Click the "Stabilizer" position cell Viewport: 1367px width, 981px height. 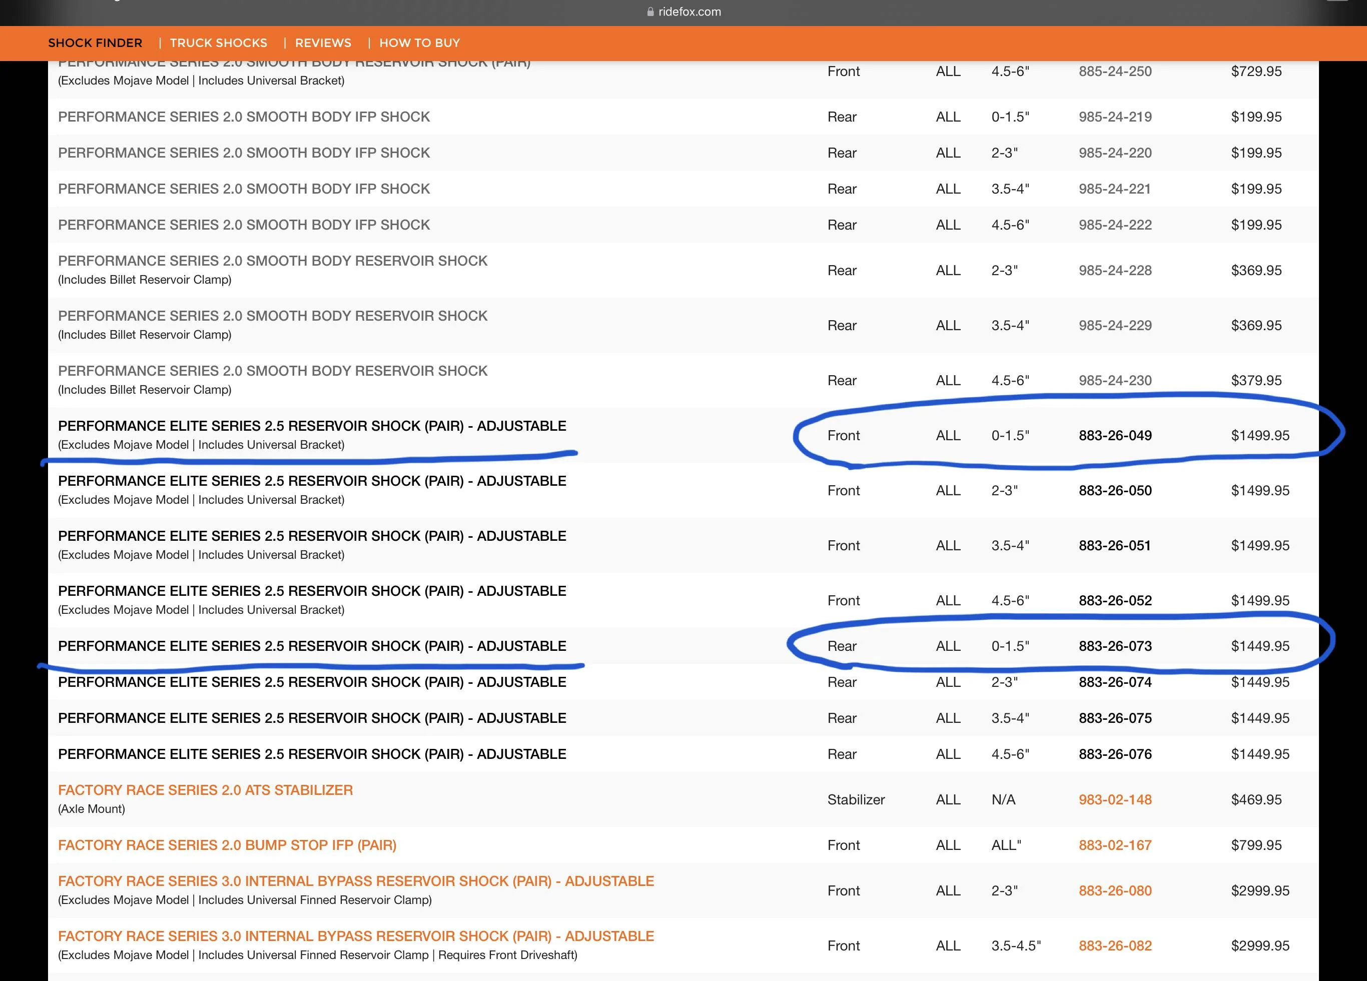pos(856,799)
